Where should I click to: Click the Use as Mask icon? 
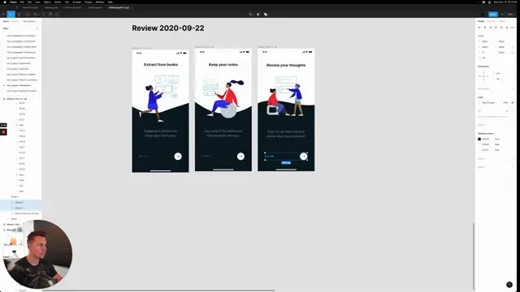click(258, 15)
